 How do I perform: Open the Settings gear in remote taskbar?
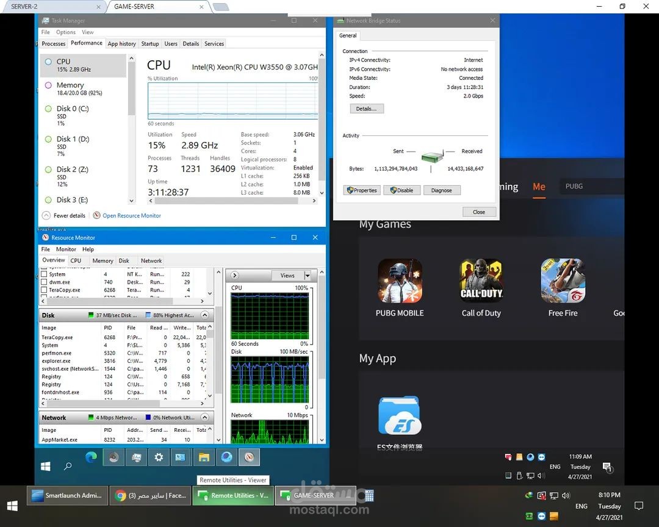click(159, 457)
